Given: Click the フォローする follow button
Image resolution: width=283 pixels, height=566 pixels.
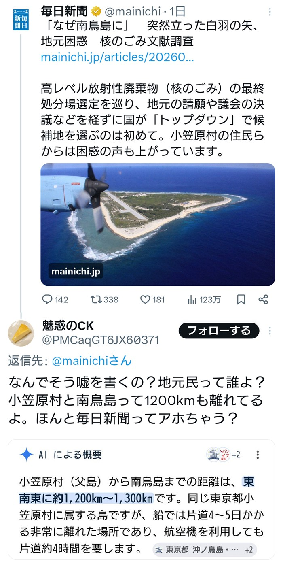Looking at the screenshot, I should click(219, 331).
